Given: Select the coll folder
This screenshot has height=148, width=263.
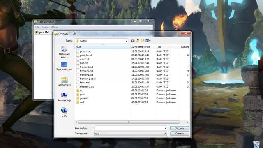Looking at the screenshot, I should [82, 102].
